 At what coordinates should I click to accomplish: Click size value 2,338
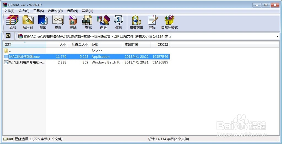point(62,62)
